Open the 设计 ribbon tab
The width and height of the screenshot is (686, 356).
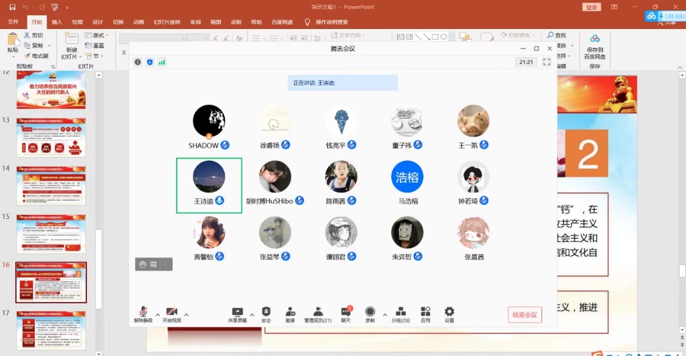pos(98,22)
